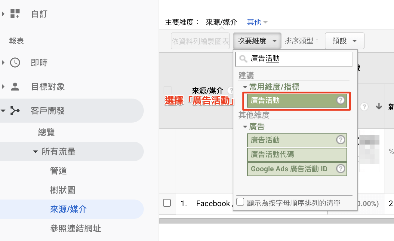Click help icon beside highlighted 廣告活動 option
The image size is (394, 241).
click(x=340, y=100)
